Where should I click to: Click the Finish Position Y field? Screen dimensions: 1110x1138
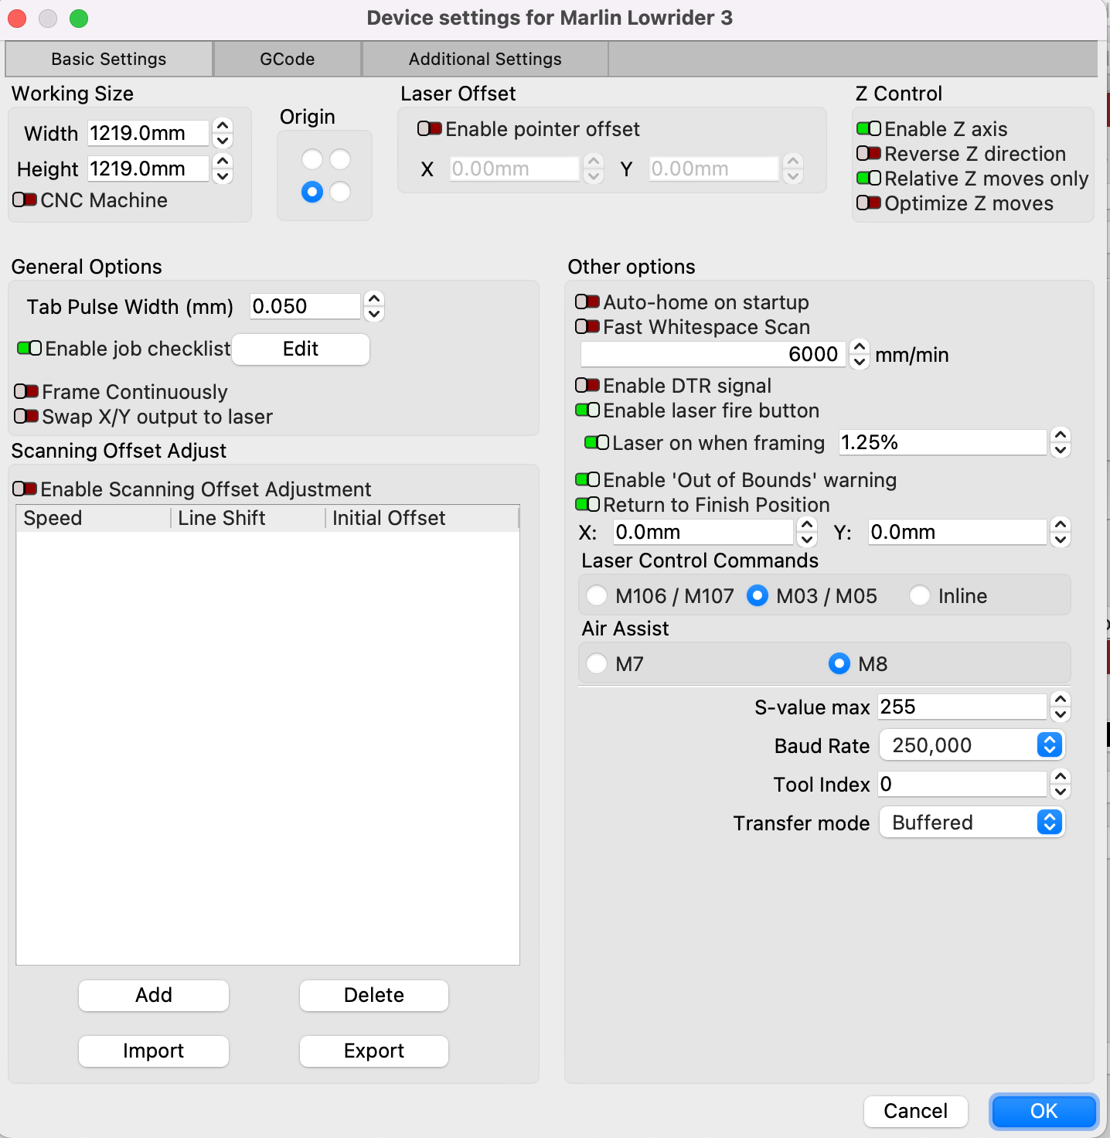[x=958, y=532]
